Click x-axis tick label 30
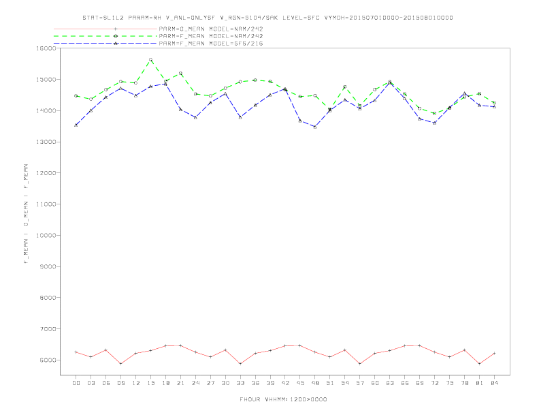Screen dimensions: 539x417 pos(225,383)
